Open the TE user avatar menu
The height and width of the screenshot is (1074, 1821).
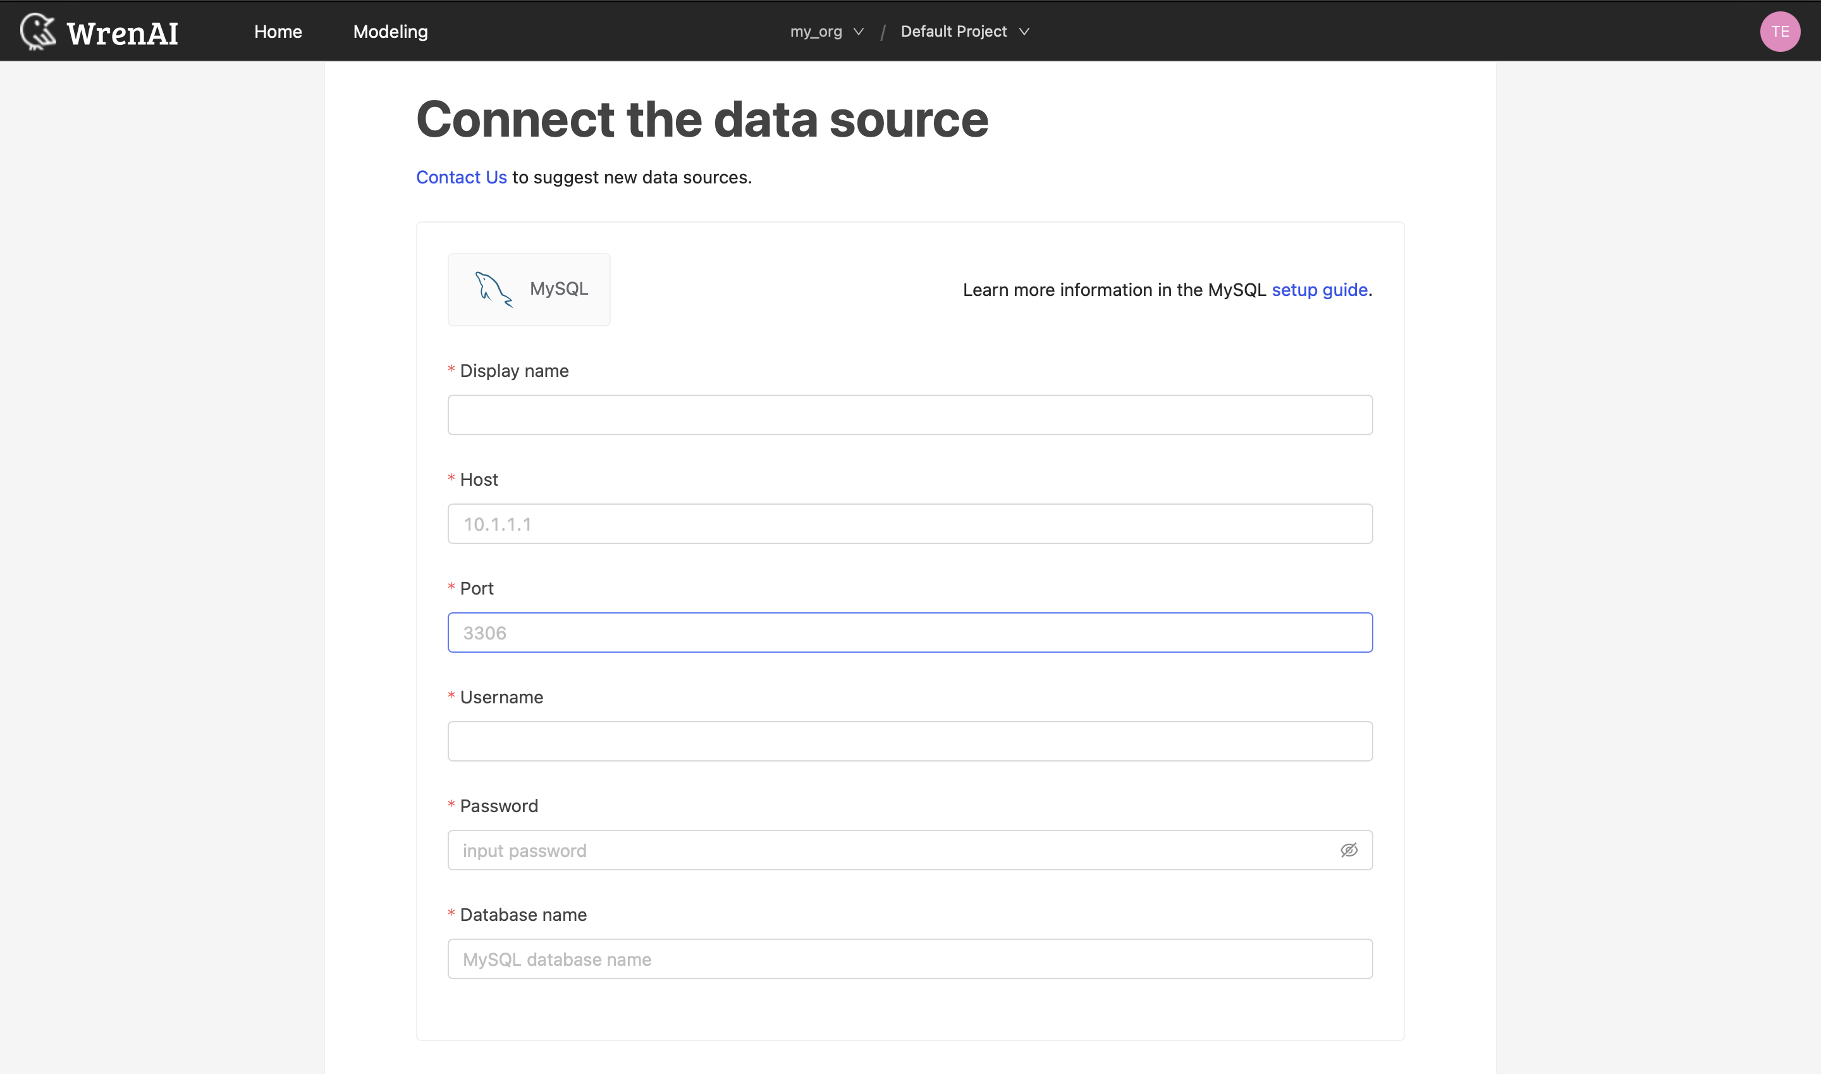pos(1780,32)
